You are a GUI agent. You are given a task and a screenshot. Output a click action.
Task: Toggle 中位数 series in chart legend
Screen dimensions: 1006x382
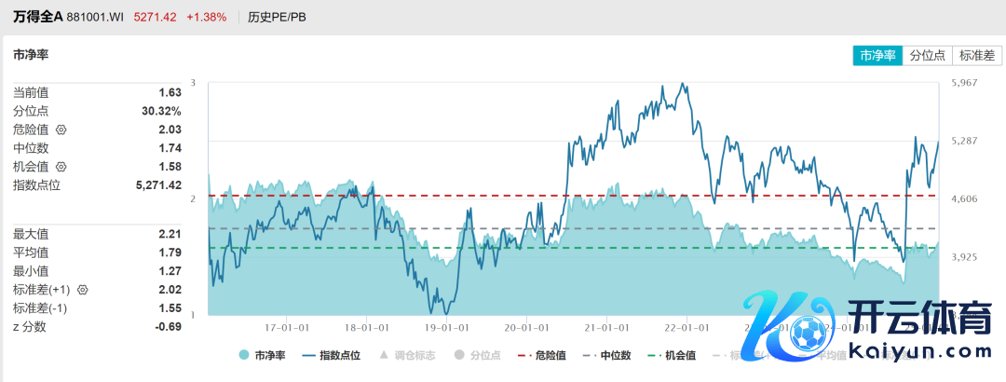tap(613, 355)
